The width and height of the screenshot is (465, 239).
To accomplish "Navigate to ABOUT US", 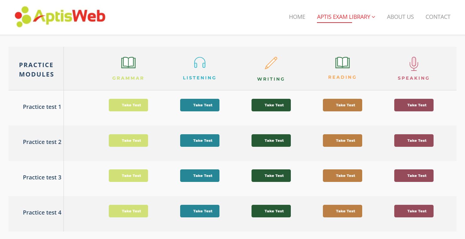I will point(400,17).
